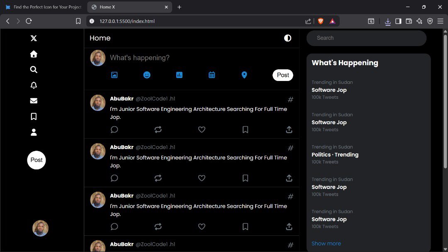The width and height of the screenshot is (448, 252).
Task: Open notifications bell icon
Action: point(34,85)
